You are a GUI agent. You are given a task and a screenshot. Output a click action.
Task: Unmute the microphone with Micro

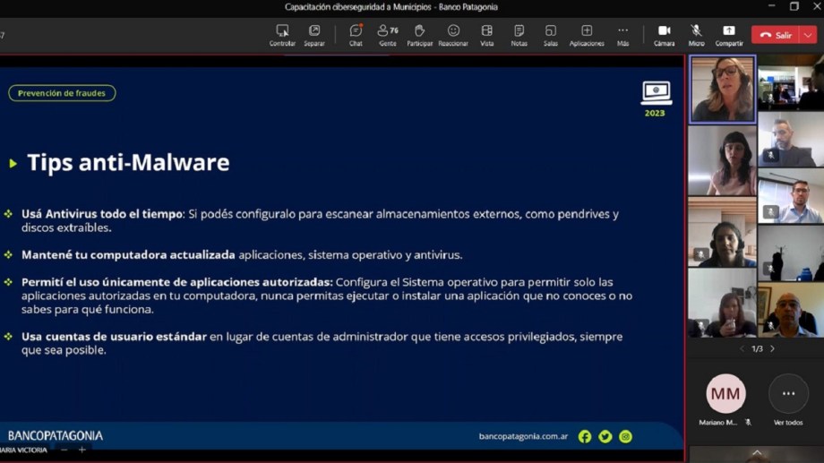pyautogui.click(x=696, y=35)
